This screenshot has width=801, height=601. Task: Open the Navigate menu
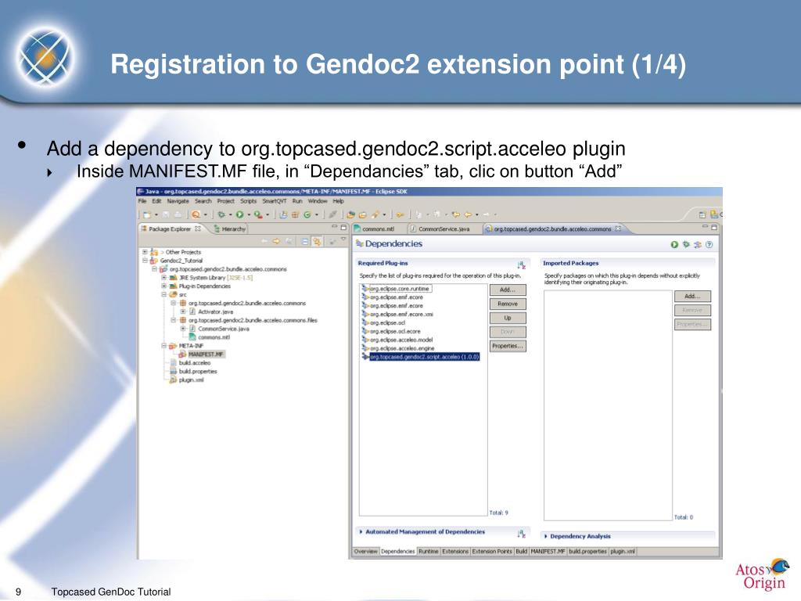point(178,201)
